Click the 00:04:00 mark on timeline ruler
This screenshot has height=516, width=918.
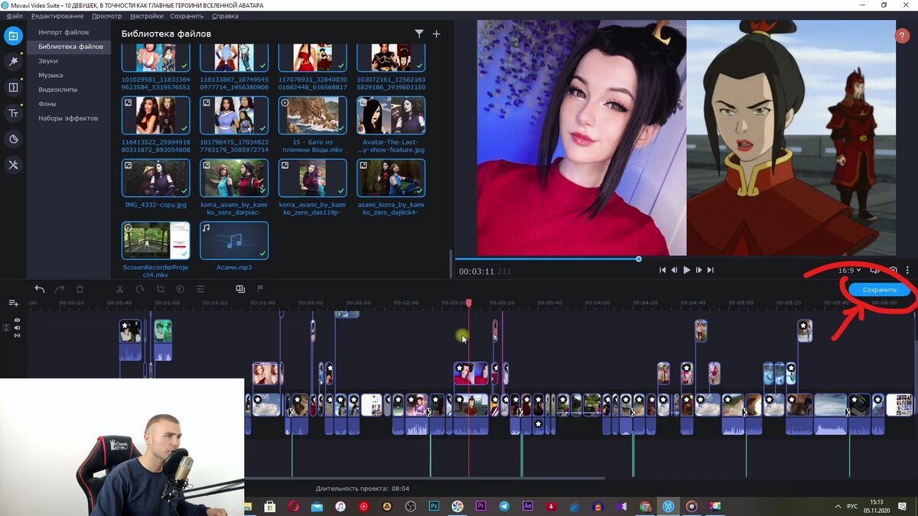coord(597,303)
